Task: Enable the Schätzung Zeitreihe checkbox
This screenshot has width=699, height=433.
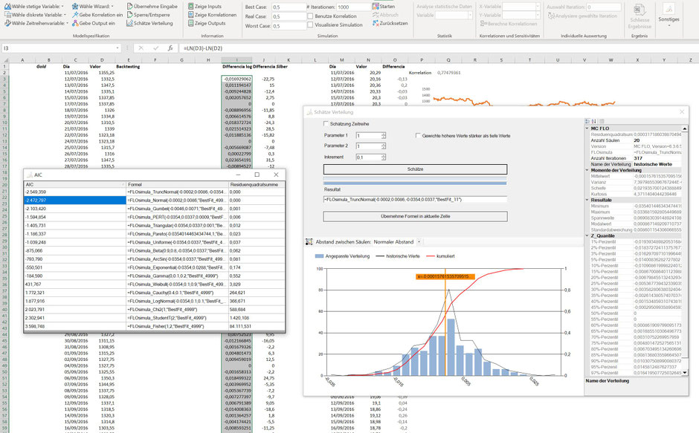Action: 326,124
